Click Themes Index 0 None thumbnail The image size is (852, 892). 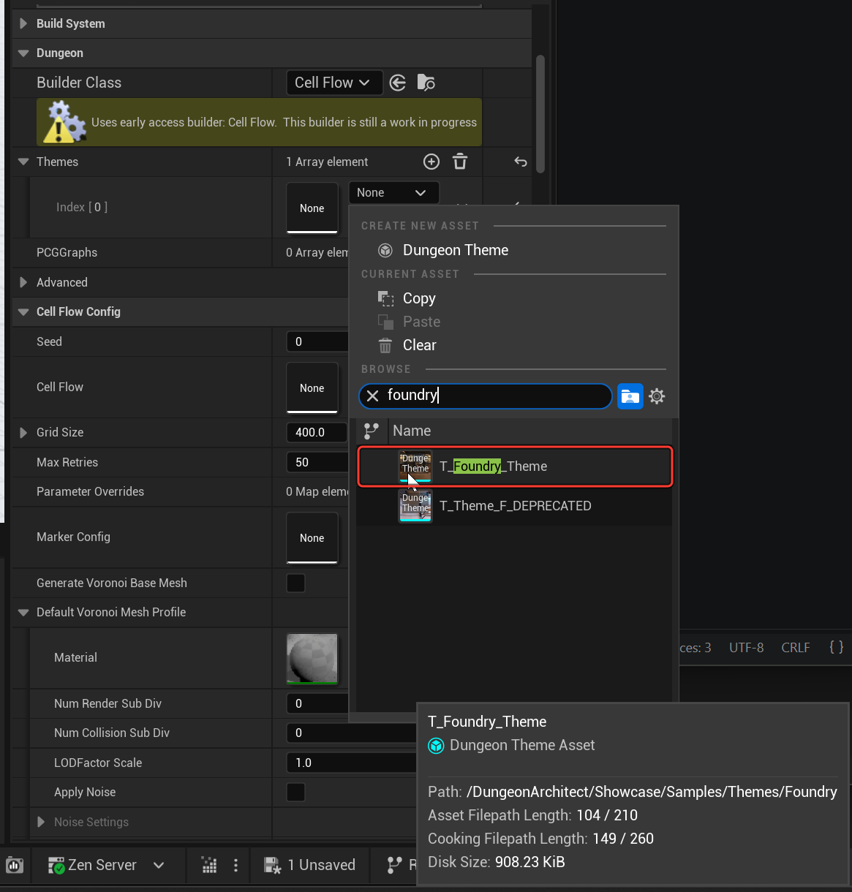312,208
